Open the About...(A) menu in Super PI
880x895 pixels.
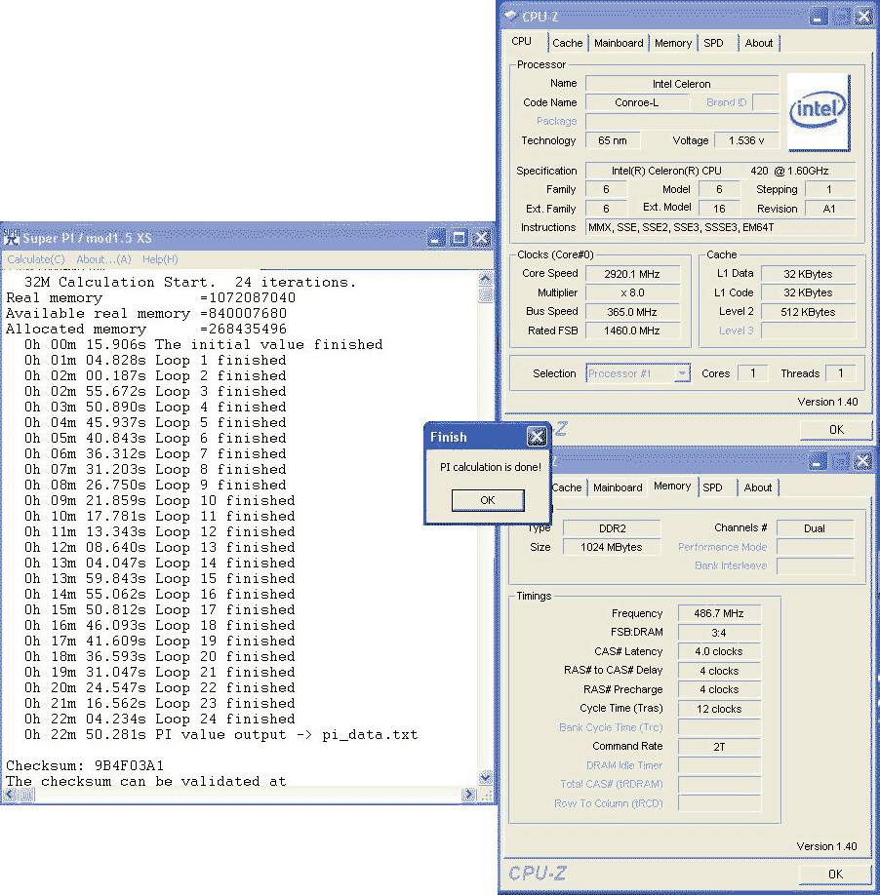104,259
